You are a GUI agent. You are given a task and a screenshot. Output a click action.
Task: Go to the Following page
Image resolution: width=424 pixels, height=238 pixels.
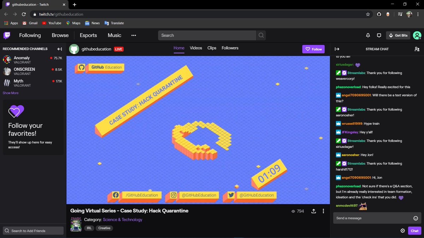point(30,35)
